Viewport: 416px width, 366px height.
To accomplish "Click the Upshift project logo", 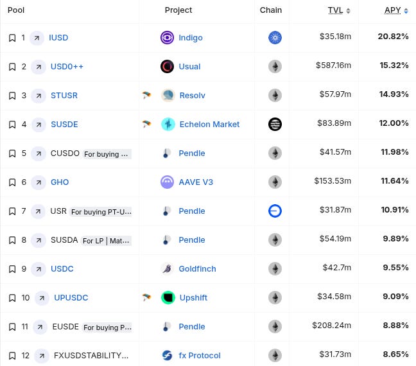I will (x=168, y=297).
